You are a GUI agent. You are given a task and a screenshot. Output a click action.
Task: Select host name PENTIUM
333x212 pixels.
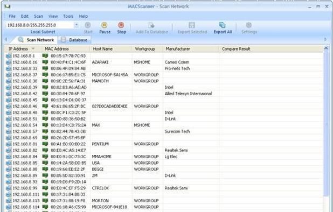tap(100, 144)
